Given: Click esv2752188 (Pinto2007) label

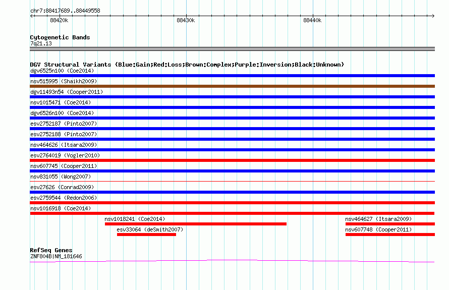Looking at the screenshot, I should tap(64, 134).
